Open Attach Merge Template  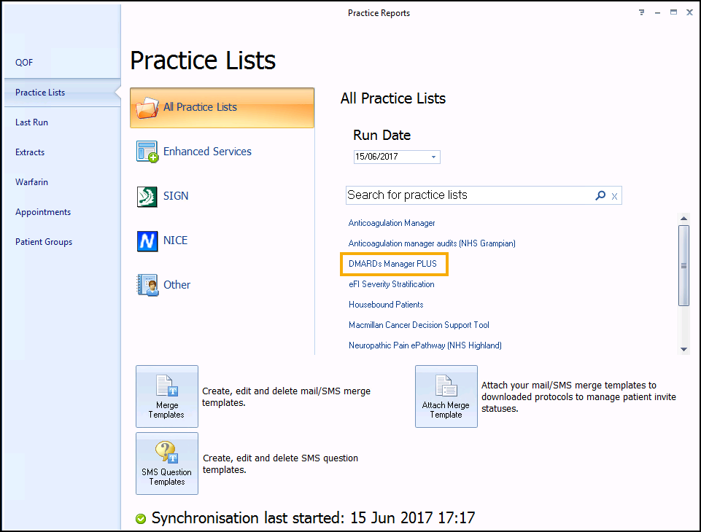pyautogui.click(x=446, y=396)
